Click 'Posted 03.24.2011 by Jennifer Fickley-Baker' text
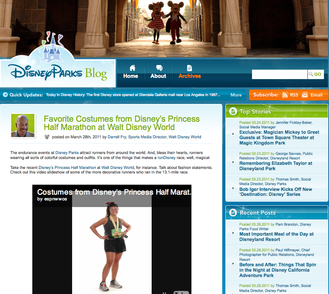 click(276, 123)
